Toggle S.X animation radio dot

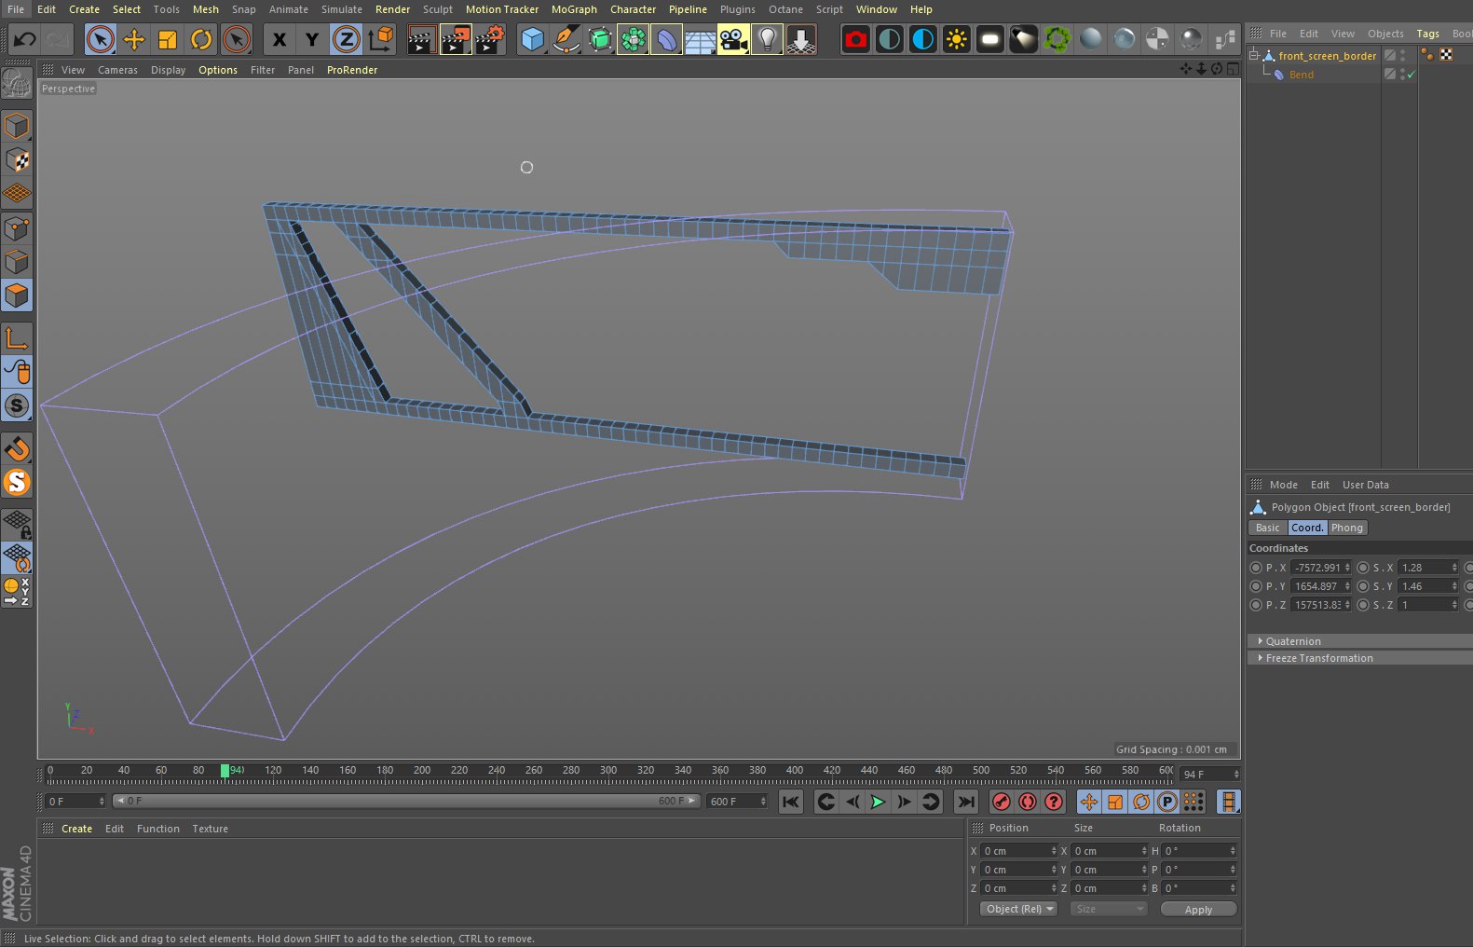1363,568
